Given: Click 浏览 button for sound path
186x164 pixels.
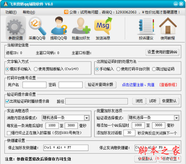Looking at the screenshot, I should 139,101.
